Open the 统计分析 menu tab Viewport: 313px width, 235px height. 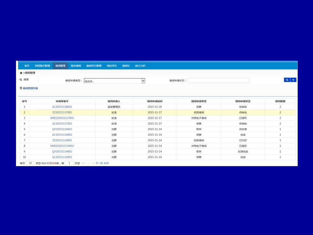click(x=140, y=66)
